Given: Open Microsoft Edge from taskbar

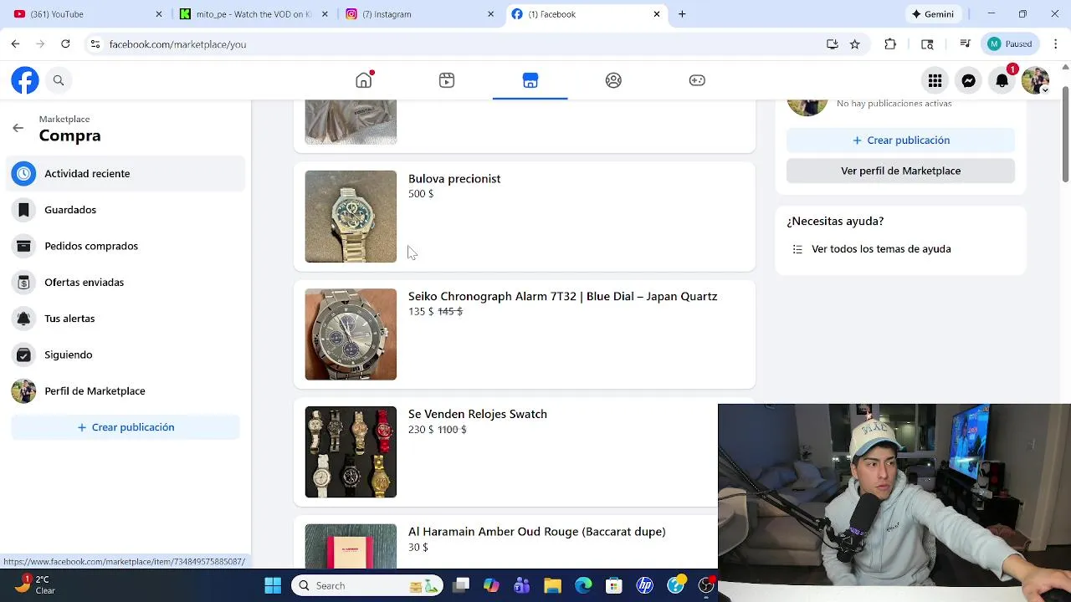Looking at the screenshot, I should 583,585.
